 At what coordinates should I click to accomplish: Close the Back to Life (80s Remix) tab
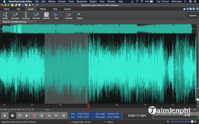32,22
